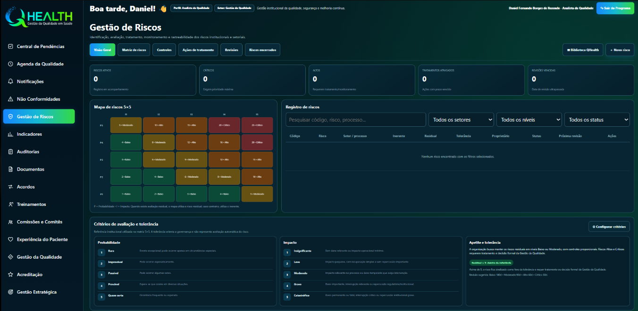Go to the Controles tab
The height and width of the screenshot is (311, 638).
click(164, 49)
